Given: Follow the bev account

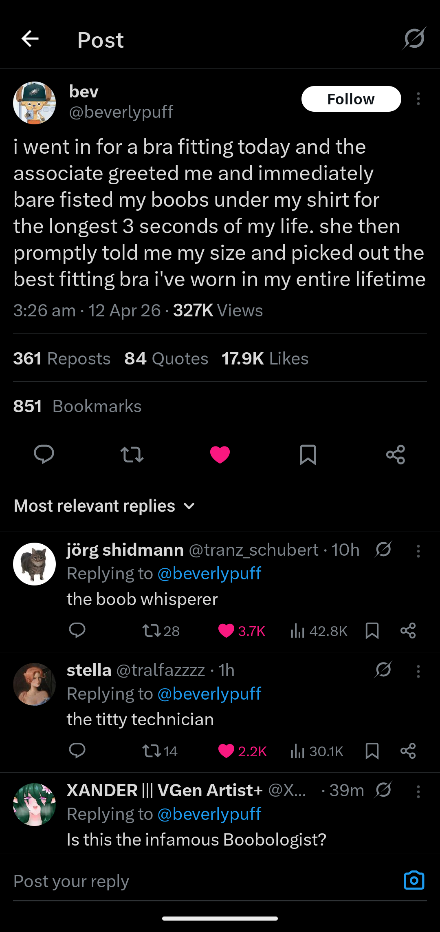Looking at the screenshot, I should pyautogui.click(x=351, y=99).
